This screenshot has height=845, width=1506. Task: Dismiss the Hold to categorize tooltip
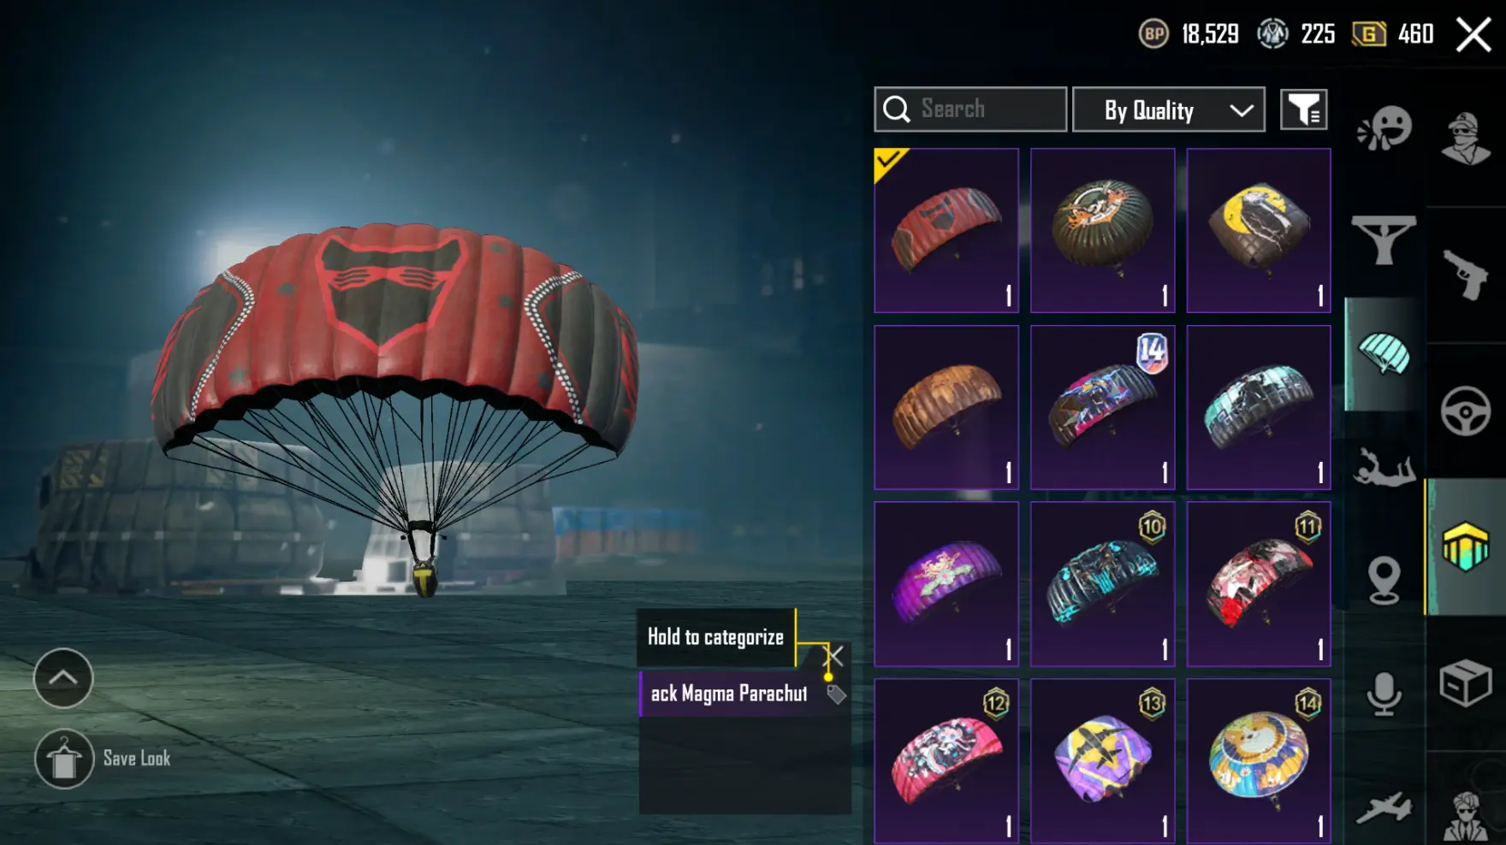(833, 656)
